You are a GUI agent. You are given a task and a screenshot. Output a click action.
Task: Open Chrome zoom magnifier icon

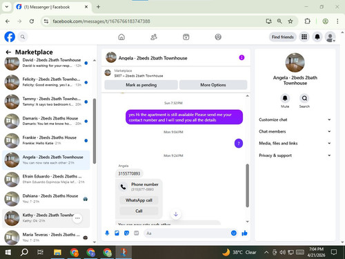pos(279,21)
